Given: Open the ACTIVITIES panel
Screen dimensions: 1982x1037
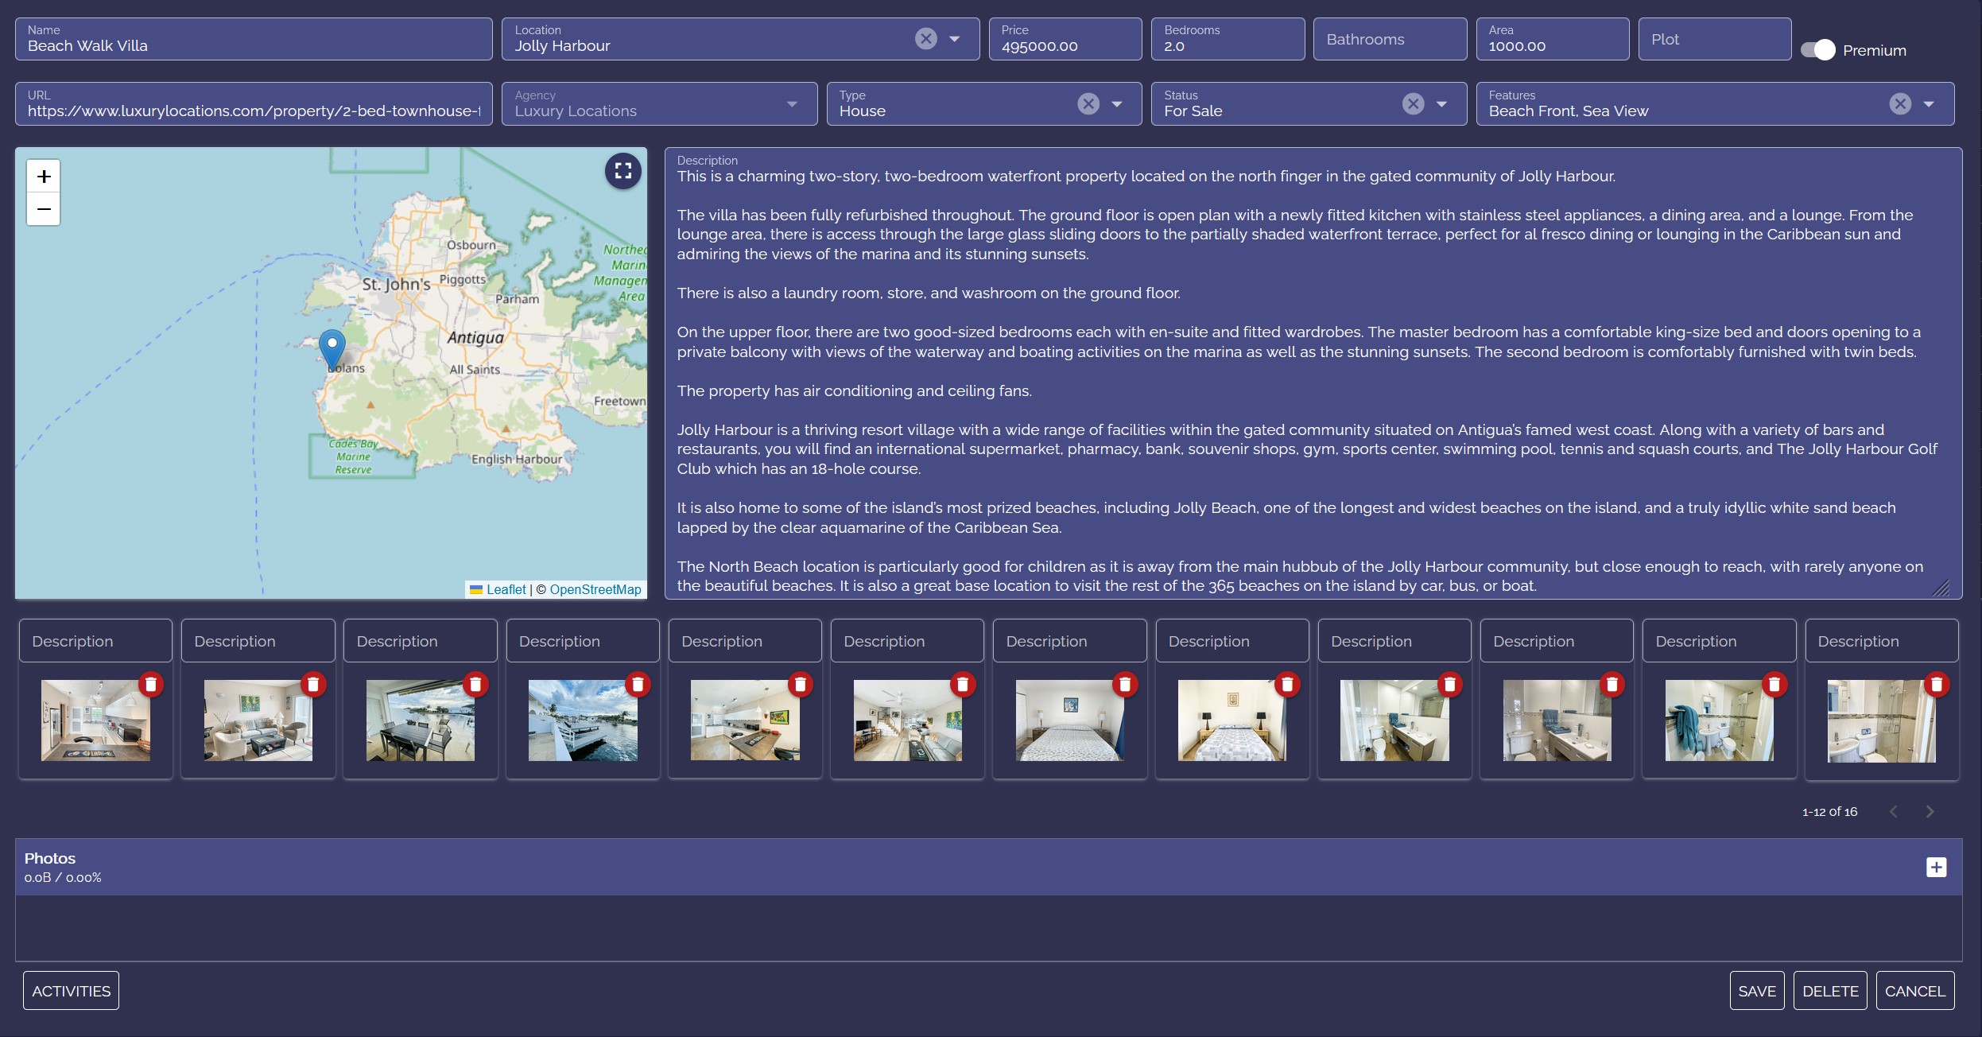Looking at the screenshot, I should 71,991.
